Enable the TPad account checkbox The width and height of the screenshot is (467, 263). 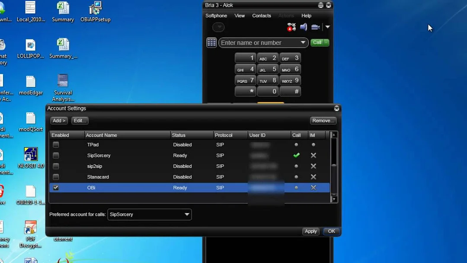(56, 145)
